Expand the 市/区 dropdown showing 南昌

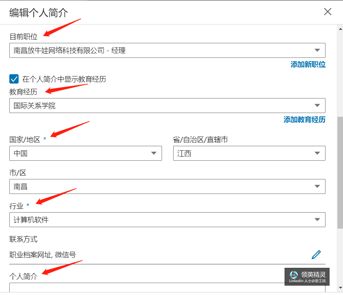(167, 186)
